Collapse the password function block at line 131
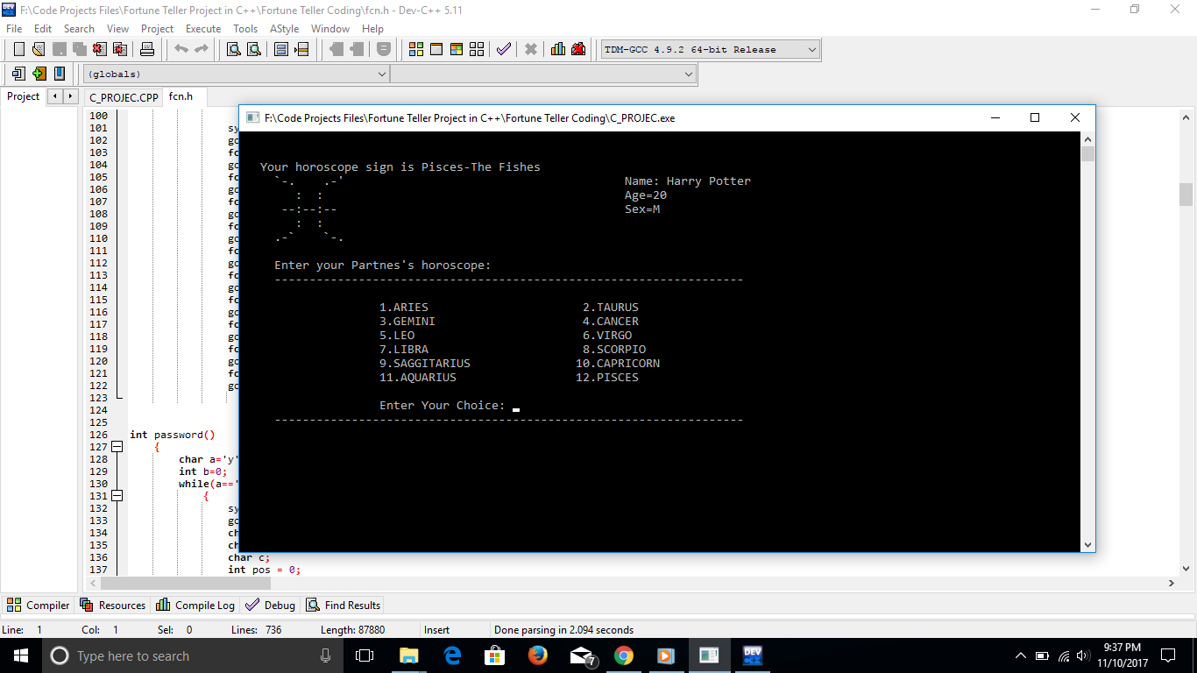The width and height of the screenshot is (1197, 673). point(117,496)
